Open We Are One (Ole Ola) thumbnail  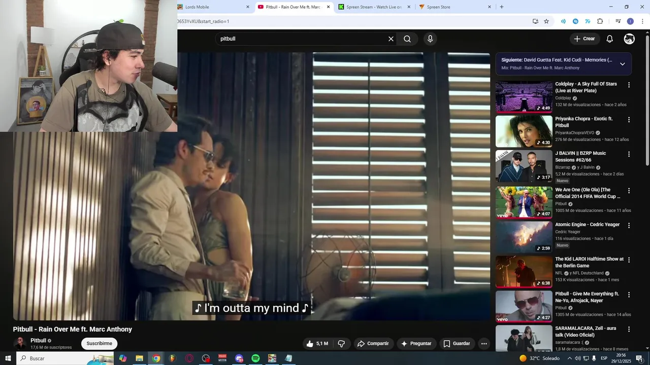(524, 202)
